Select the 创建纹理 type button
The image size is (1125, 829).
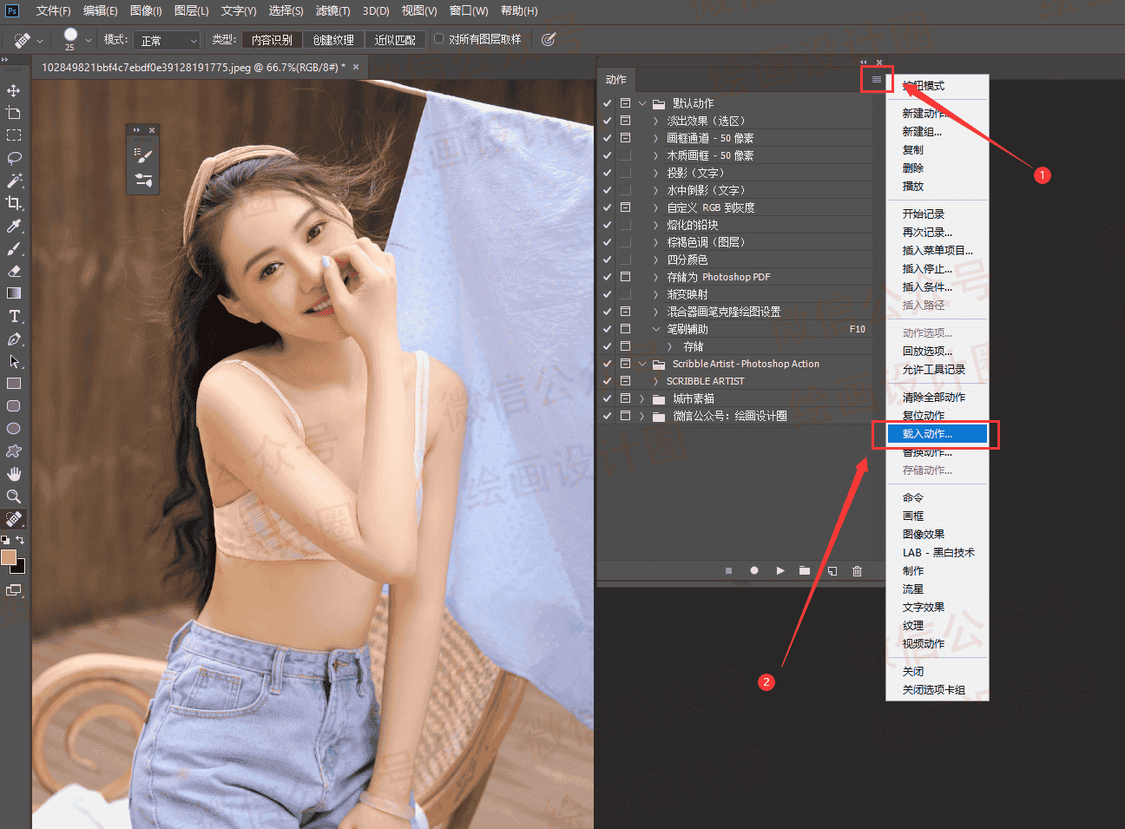pos(333,40)
